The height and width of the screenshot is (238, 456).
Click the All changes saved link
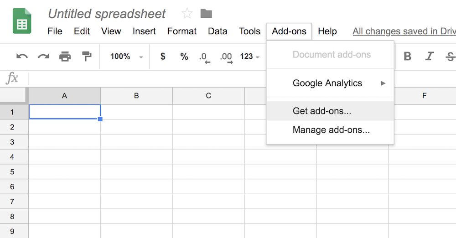[x=404, y=31]
